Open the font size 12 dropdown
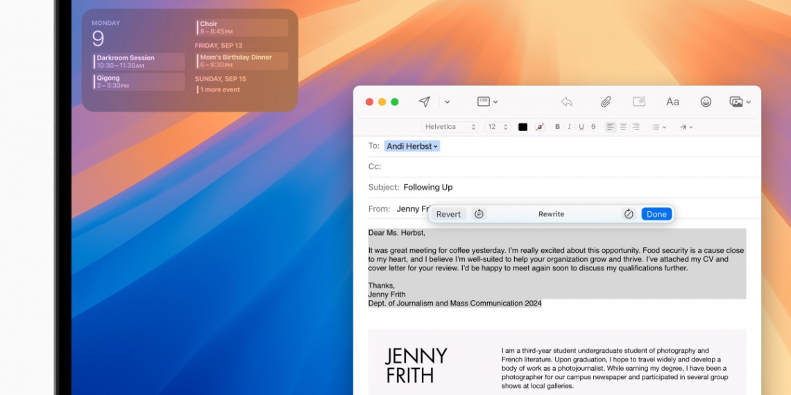The width and height of the screenshot is (791, 395). 497,127
